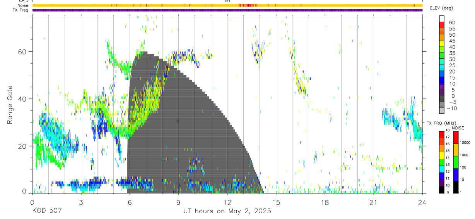Click the 'Range Gate' y-axis label
Screen dimensions: 475x219
(10, 105)
